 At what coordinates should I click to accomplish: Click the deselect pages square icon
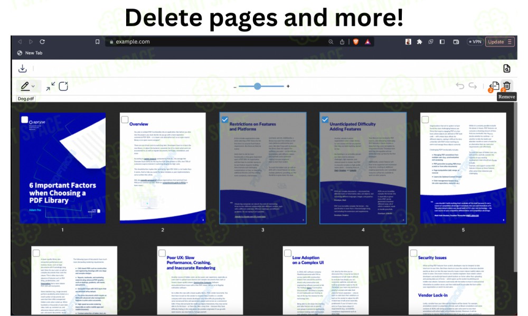tap(63, 86)
